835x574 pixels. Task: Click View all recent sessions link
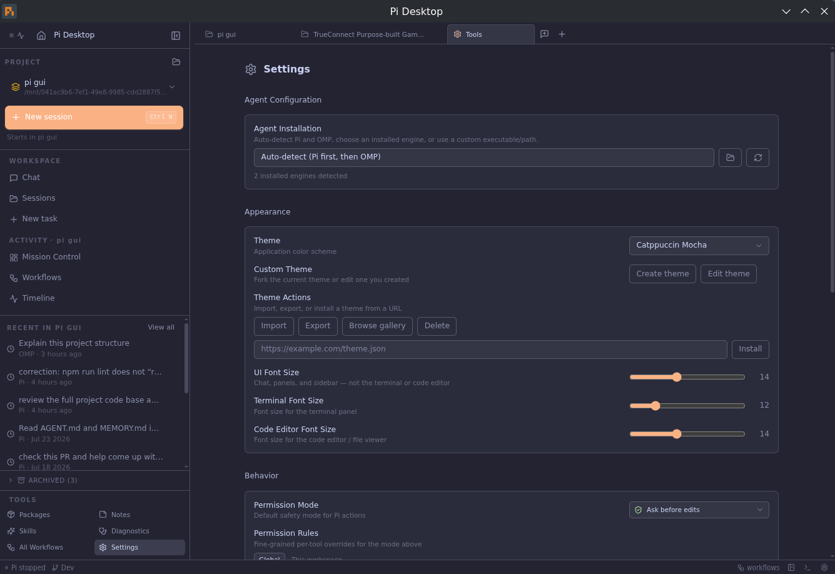click(161, 328)
